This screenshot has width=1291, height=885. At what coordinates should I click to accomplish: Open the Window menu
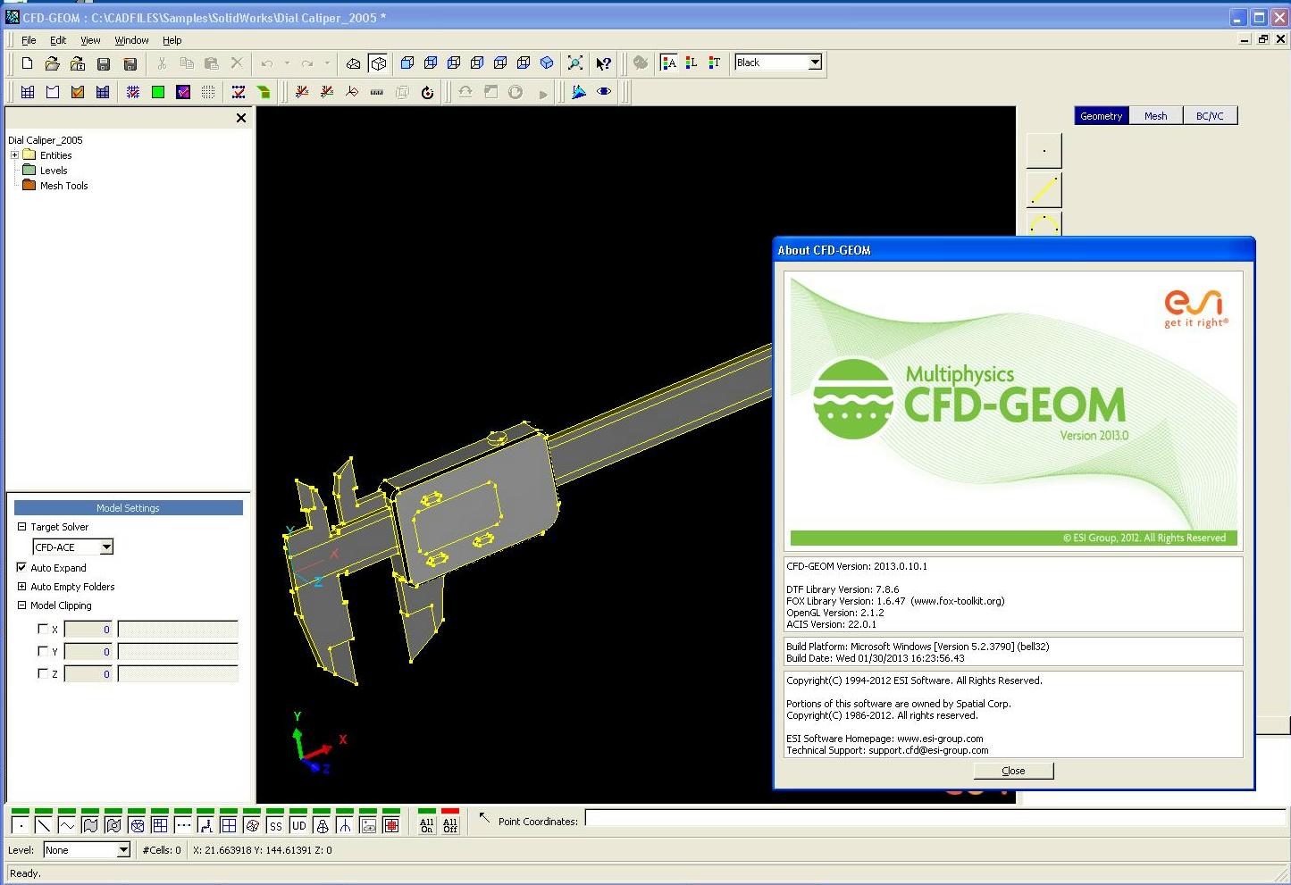131,40
